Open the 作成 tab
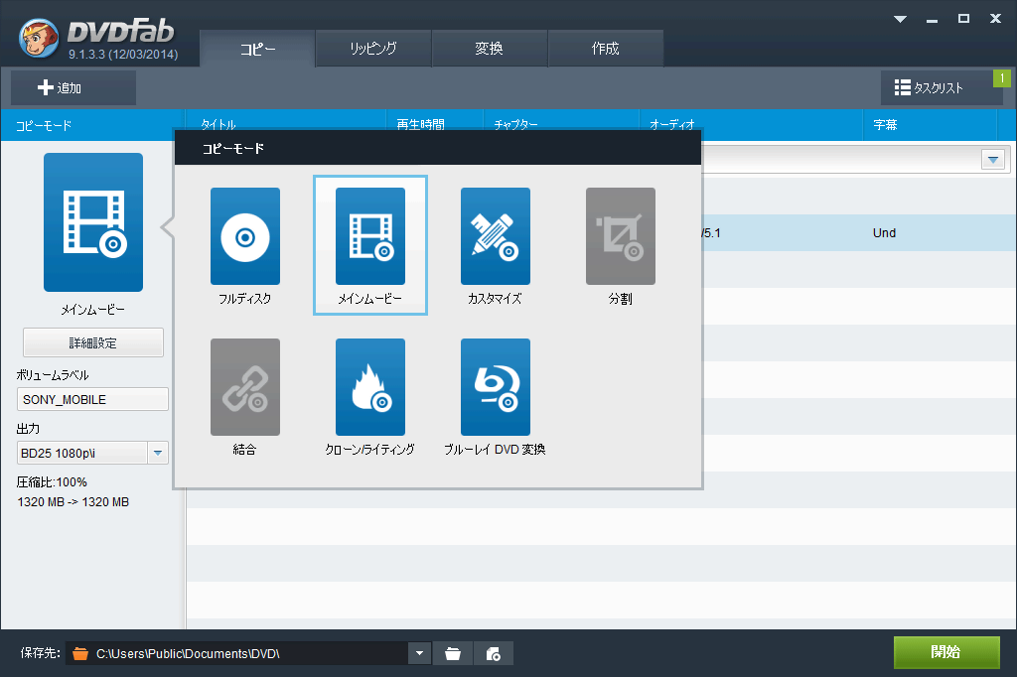Screen dimensions: 1017x677 606,49
